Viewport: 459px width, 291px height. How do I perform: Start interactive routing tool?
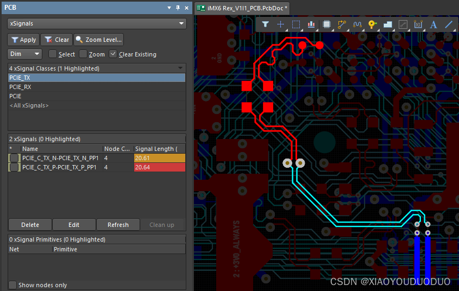(342, 24)
